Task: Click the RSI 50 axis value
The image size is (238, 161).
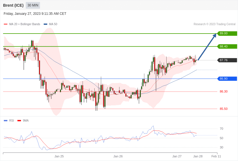Action: click(221, 138)
